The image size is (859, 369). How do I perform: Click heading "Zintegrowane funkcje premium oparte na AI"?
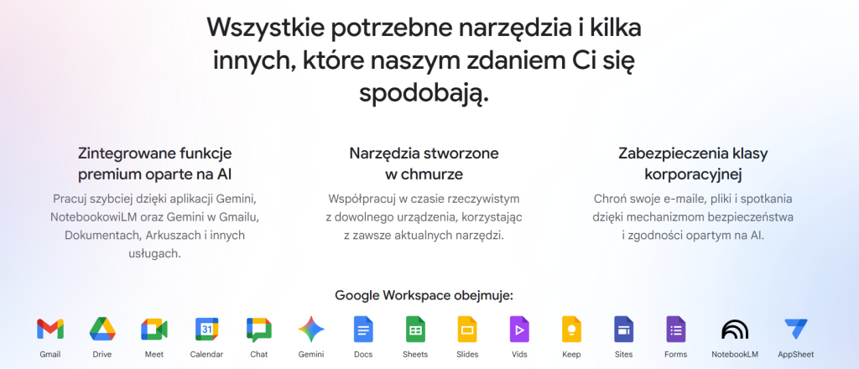[x=155, y=164]
